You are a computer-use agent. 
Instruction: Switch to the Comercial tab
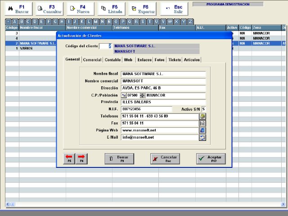(x=92, y=60)
